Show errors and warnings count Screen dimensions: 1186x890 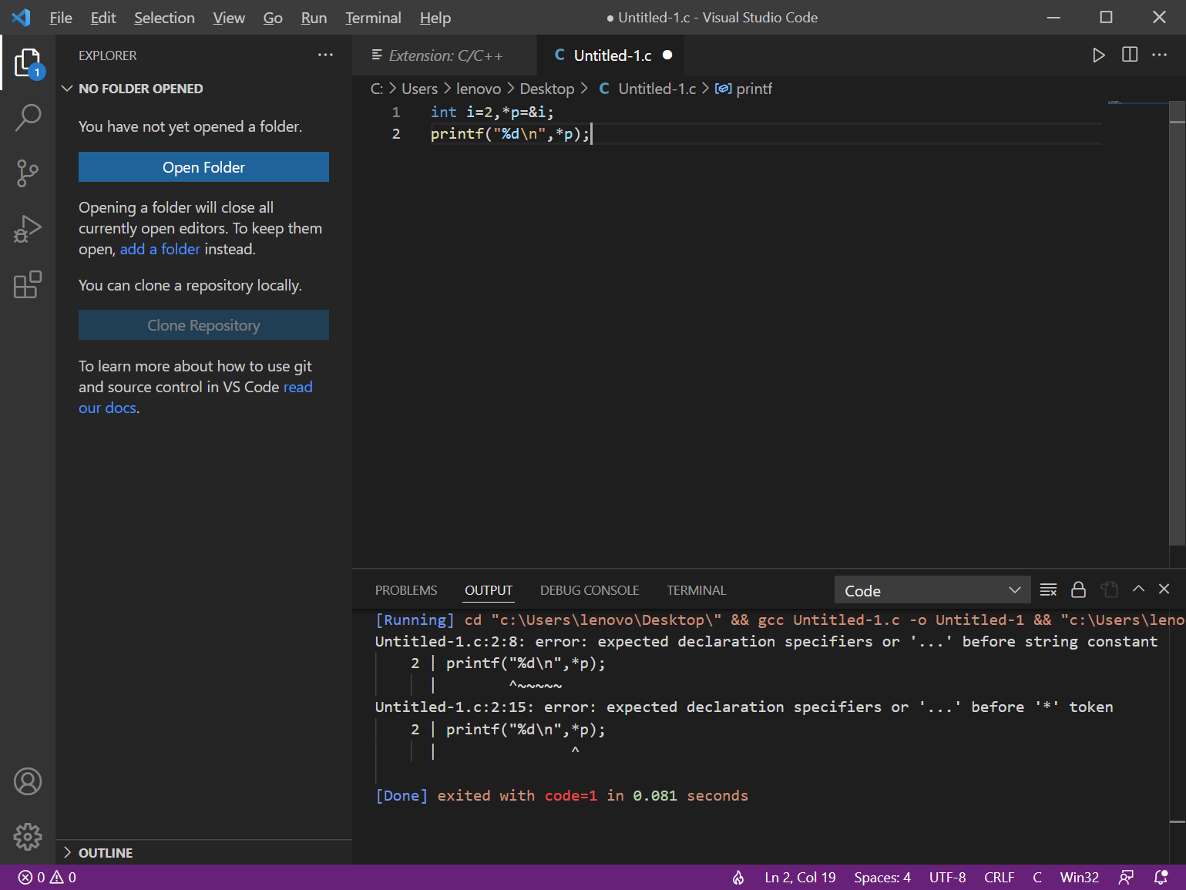click(47, 878)
